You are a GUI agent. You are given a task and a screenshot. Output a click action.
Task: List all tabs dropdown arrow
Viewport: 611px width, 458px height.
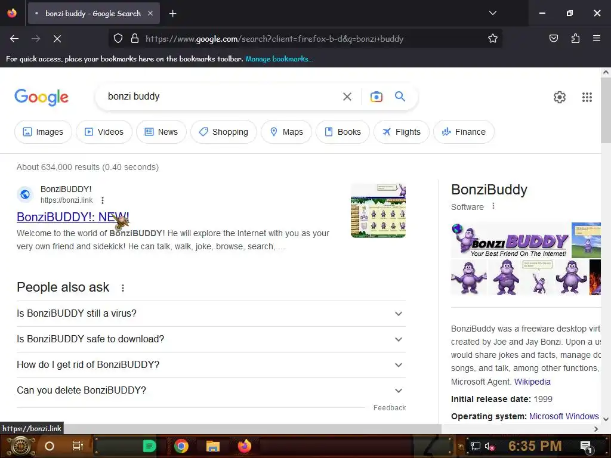click(x=492, y=13)
